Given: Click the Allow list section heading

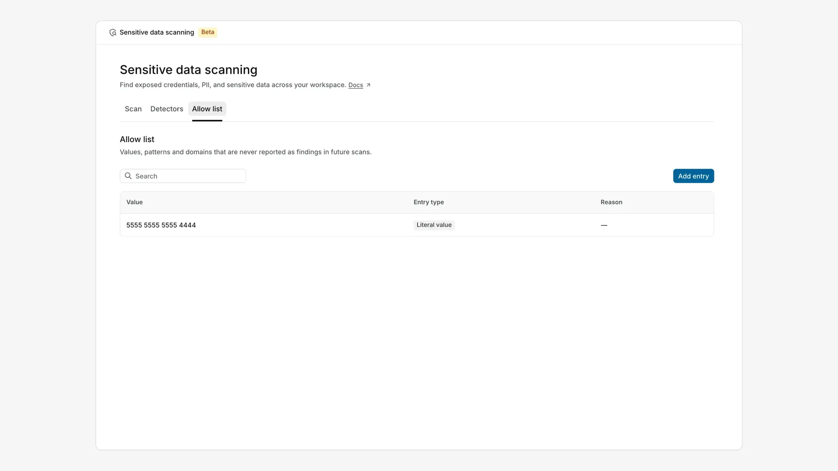Looking at the screenshot, I should (137, 139).
